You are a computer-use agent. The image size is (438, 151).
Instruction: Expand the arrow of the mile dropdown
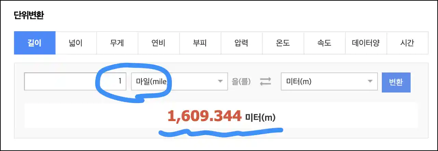220,81
